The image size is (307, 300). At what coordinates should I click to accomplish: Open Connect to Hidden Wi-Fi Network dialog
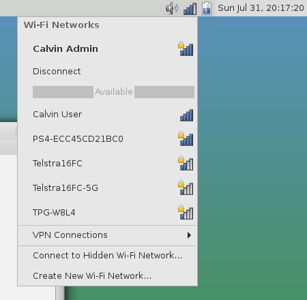(108, 256)
